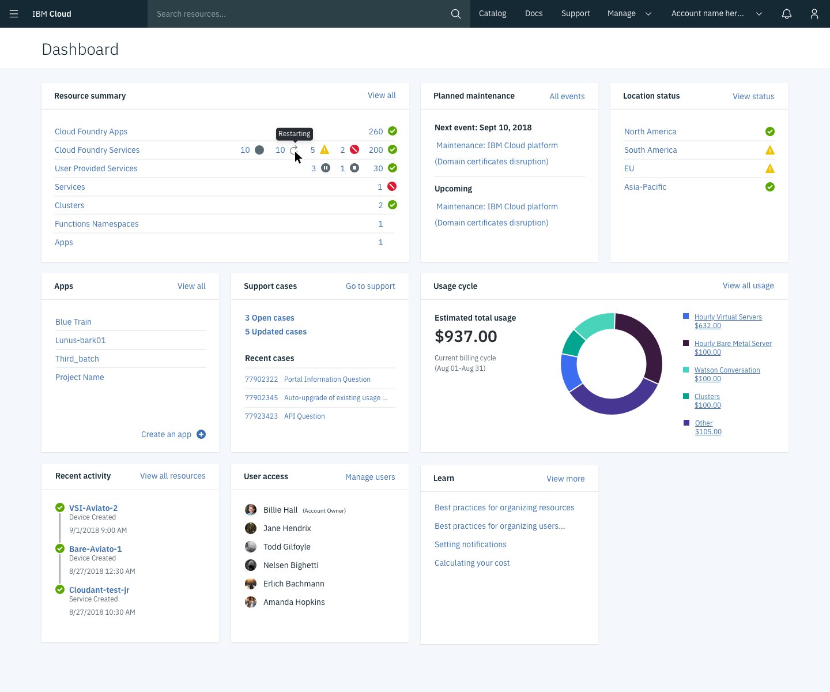Click the restarting icon in Cloud Foundry Services
The height and width of the screenshot is (692, 830).
294,150
